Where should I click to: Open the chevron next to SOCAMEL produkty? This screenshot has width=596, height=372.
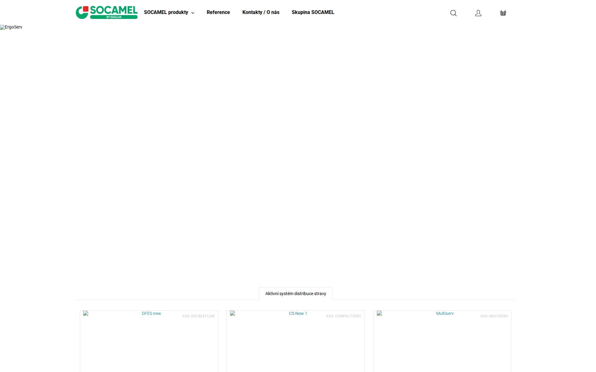tap(192, 13)
